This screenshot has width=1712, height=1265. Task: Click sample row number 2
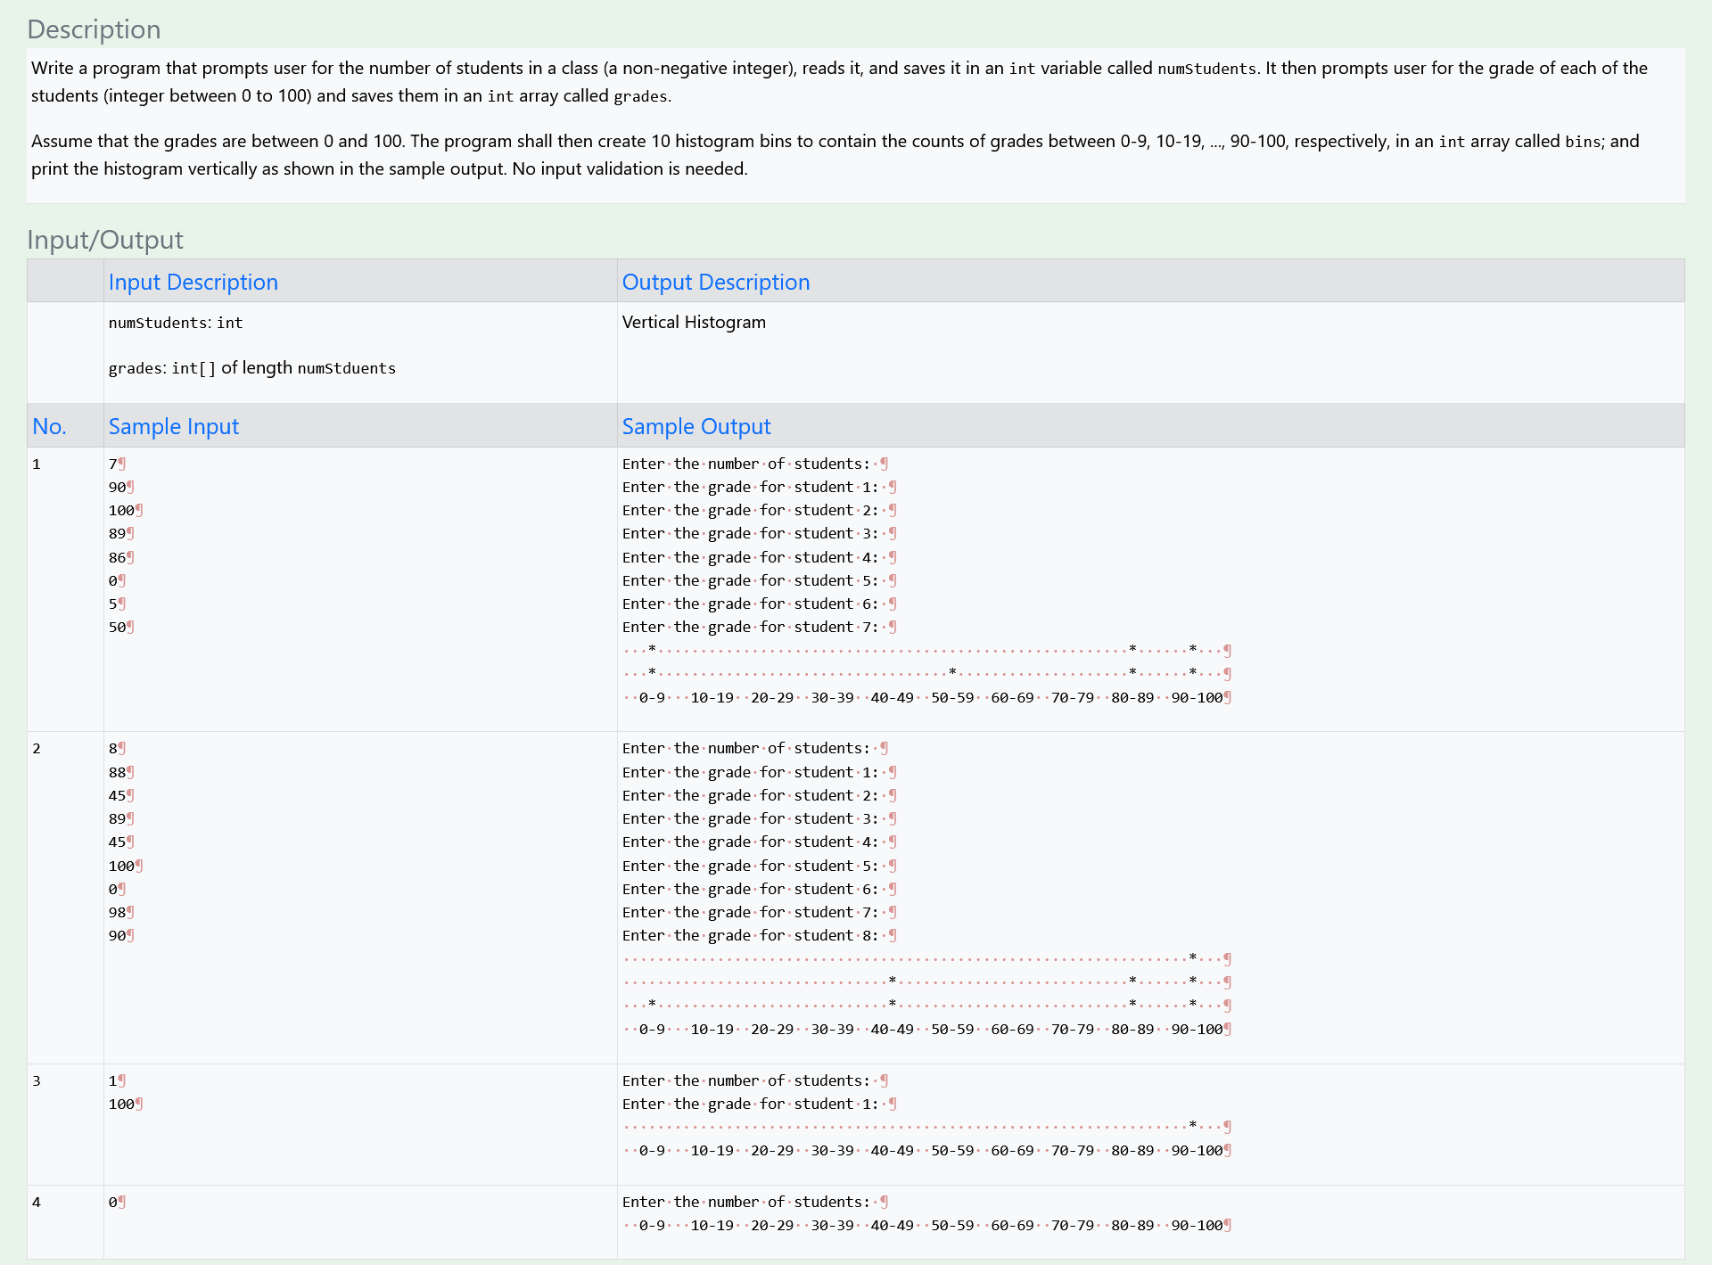(37, 748)
